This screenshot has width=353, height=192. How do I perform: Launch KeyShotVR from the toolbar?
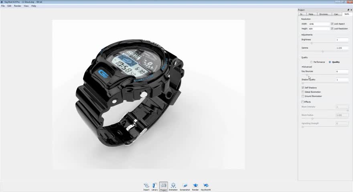click(x=206, y=187)
